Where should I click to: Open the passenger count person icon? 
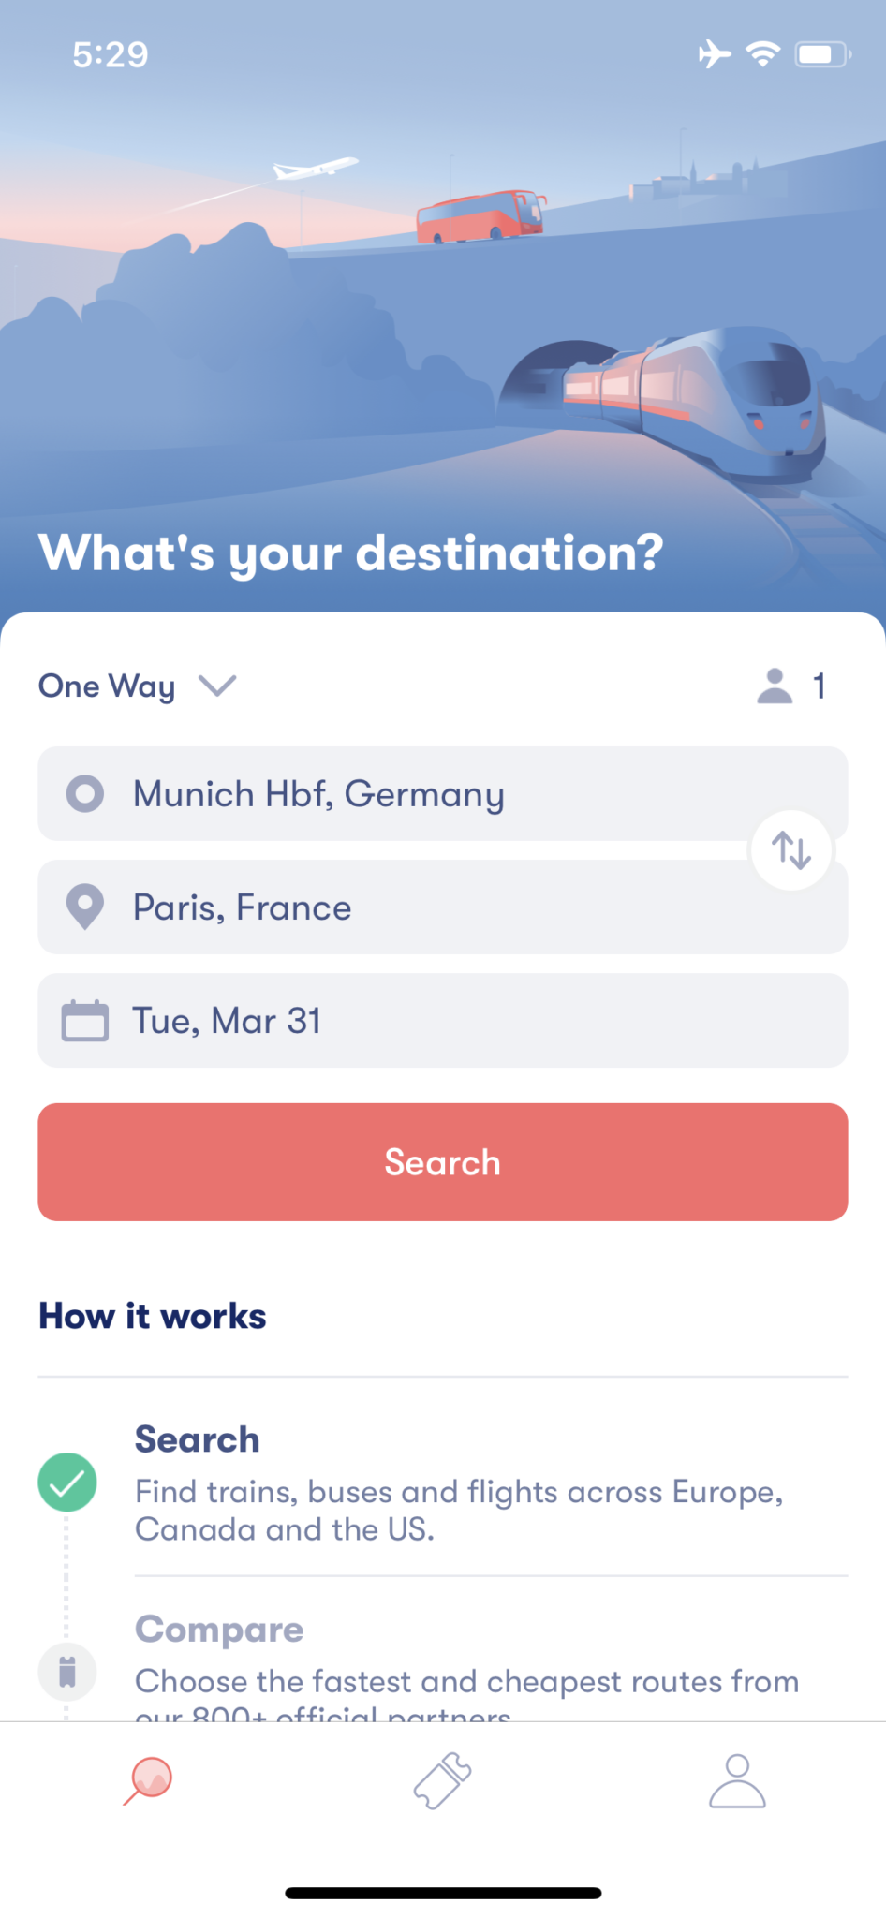(775, 686)
